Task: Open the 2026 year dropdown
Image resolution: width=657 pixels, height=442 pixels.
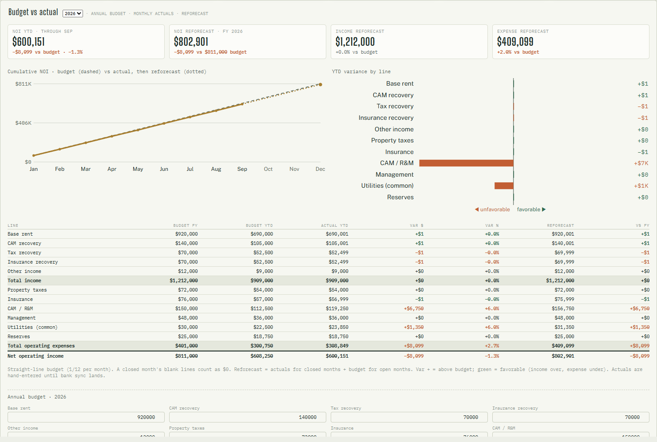Action: tap(73, 13)
